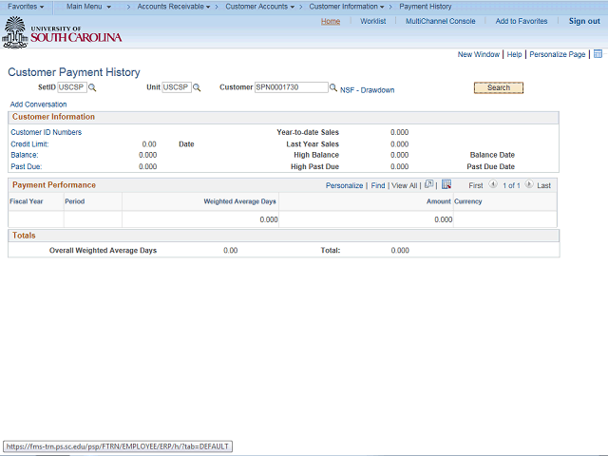Open Customer lookup magnifier icon
This screenshot has height=456, width=608.
coord(333,87)
